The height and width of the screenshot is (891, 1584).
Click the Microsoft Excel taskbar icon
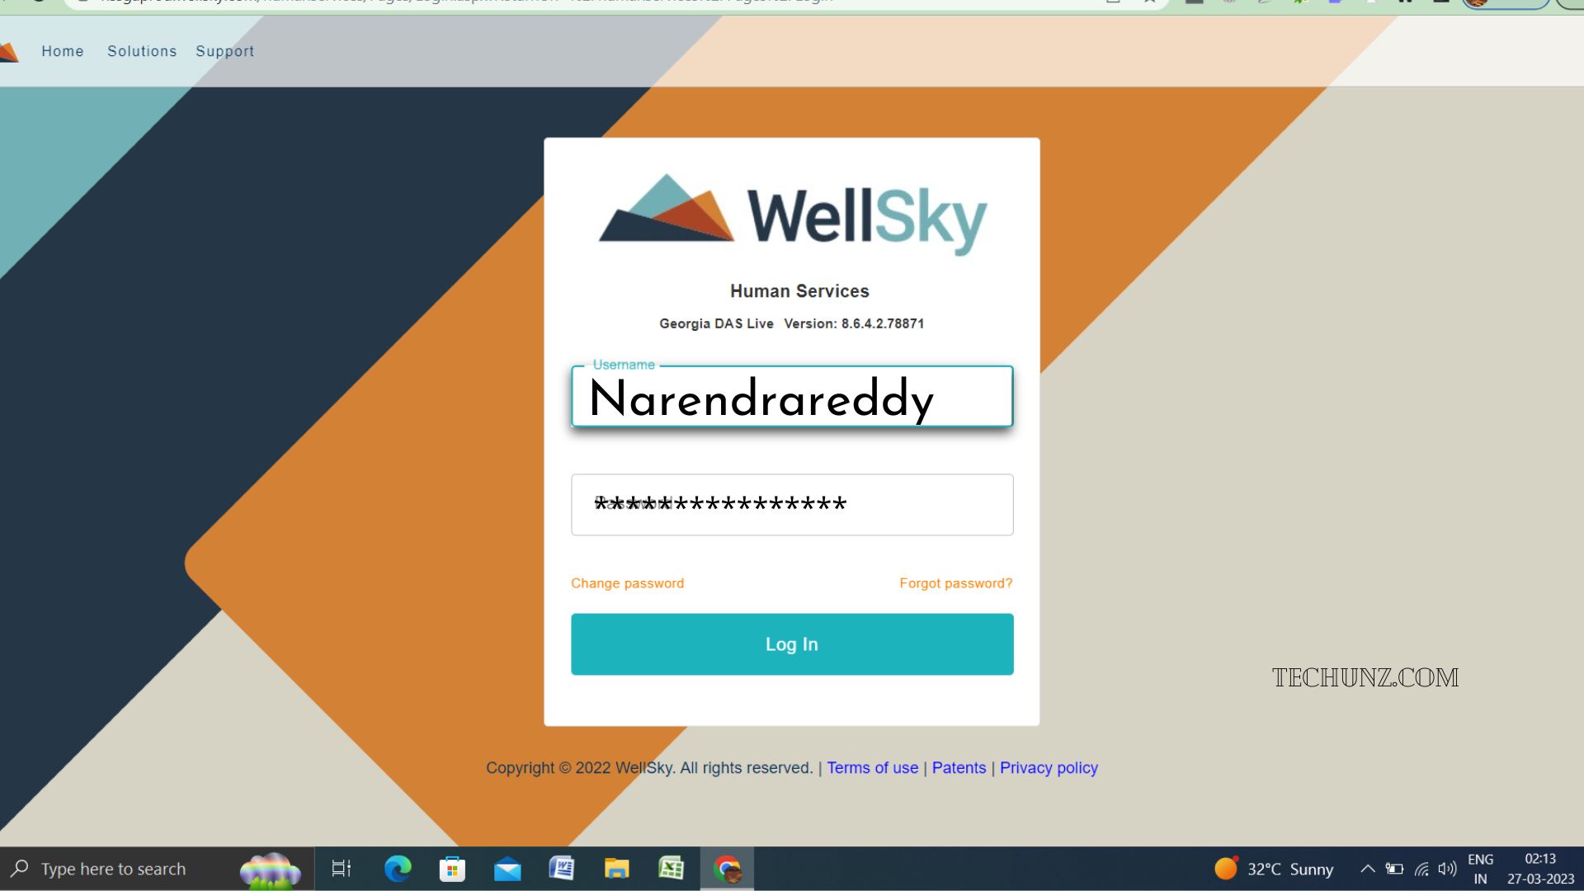(672, 868)
